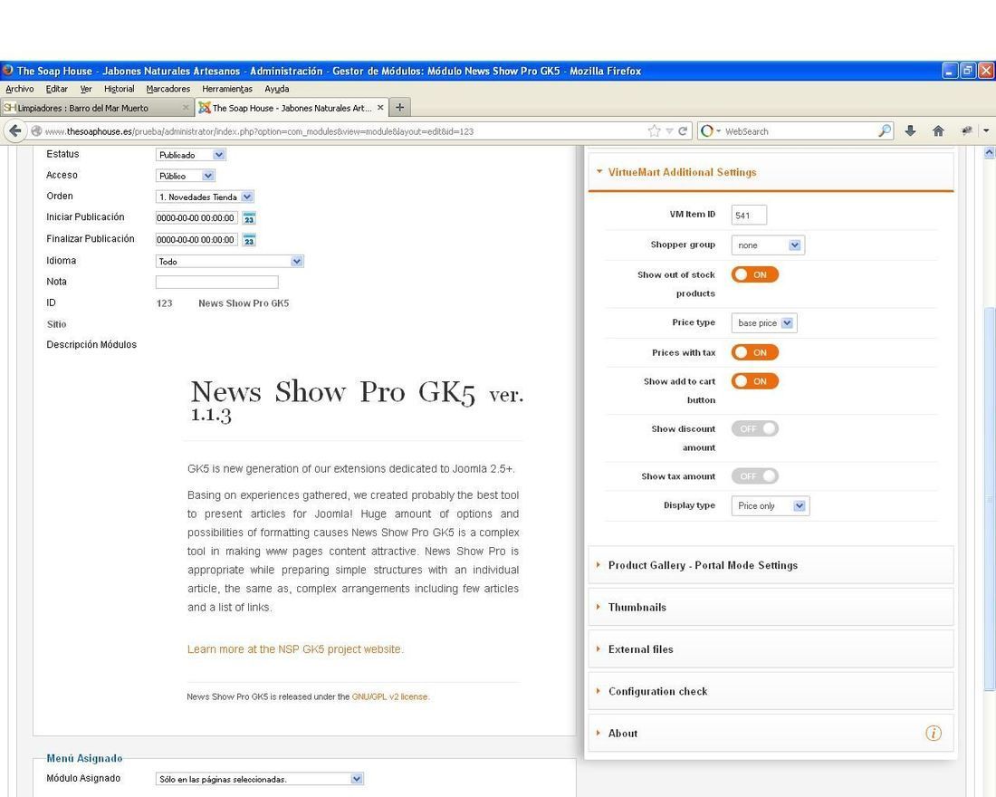Open the Historial menu

(x=120, y=89)
